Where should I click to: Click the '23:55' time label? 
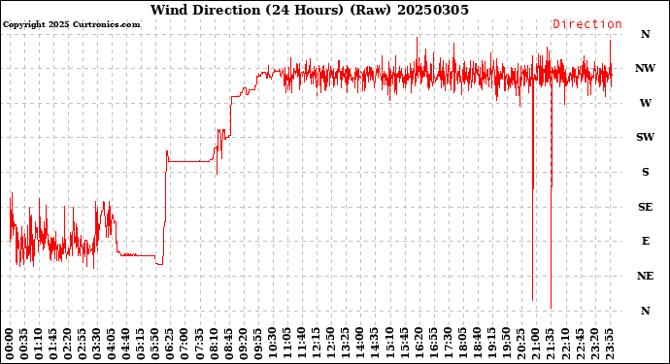click(x=609, y=344)
